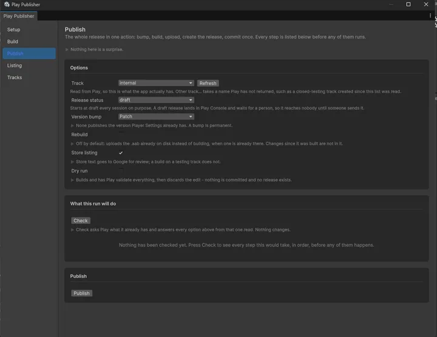Uncheck the Store listing checkbox

(121, 153)
